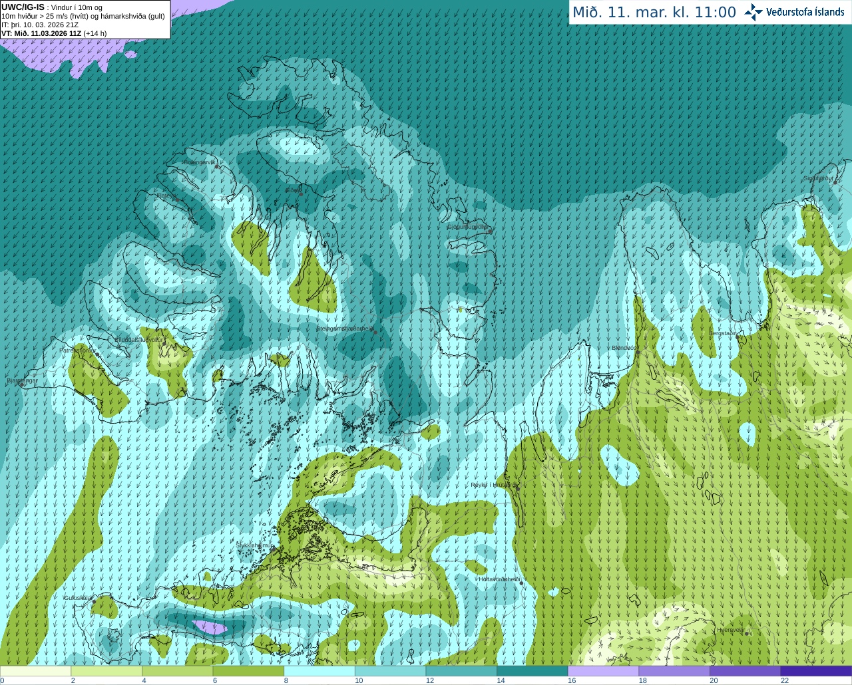Click the 8–10 m/s pale cyan legend swatch
The height and width of the screenshot is (685, 852).
pos(319,671)
